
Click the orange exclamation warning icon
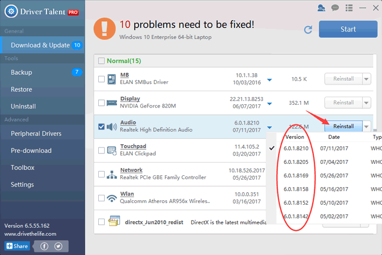[105, 28]
